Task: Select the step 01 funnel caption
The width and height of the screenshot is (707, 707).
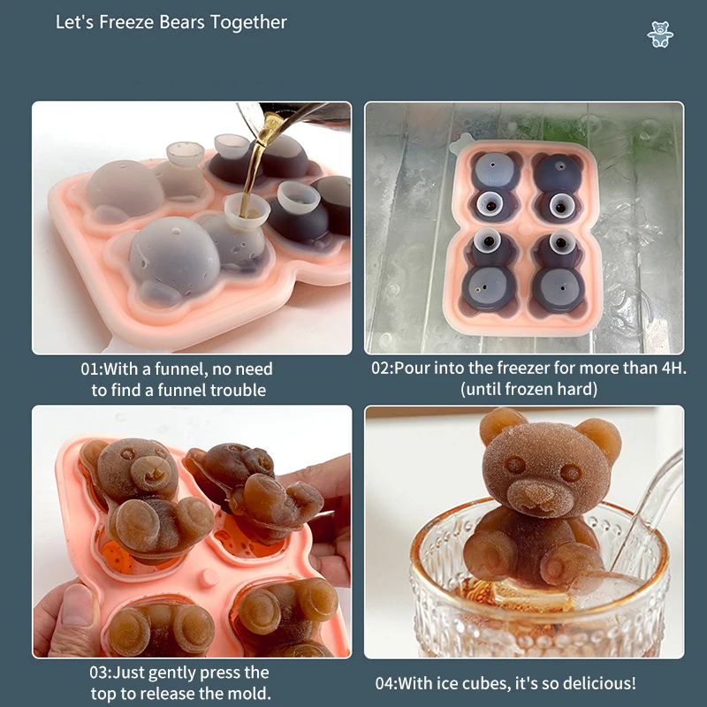Action: click(x=178, y=379)
